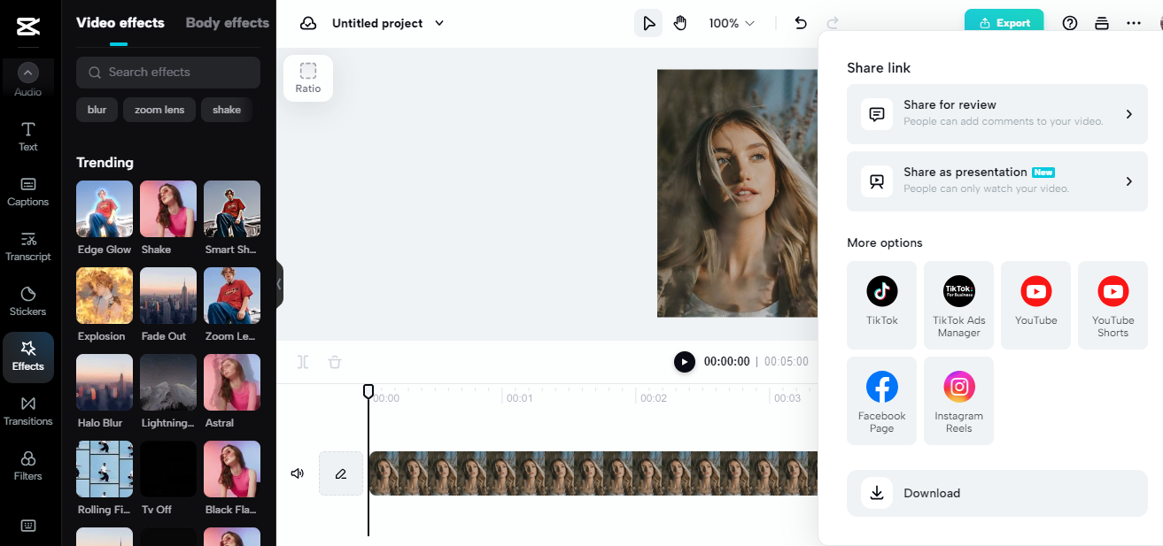Expand Share for review option
This screenshot has height=546, width=1163.
[997, 114]
